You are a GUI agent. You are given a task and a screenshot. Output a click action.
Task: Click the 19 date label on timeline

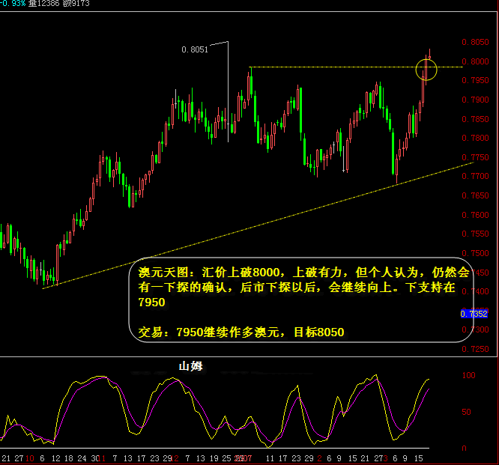pos(214,458)
